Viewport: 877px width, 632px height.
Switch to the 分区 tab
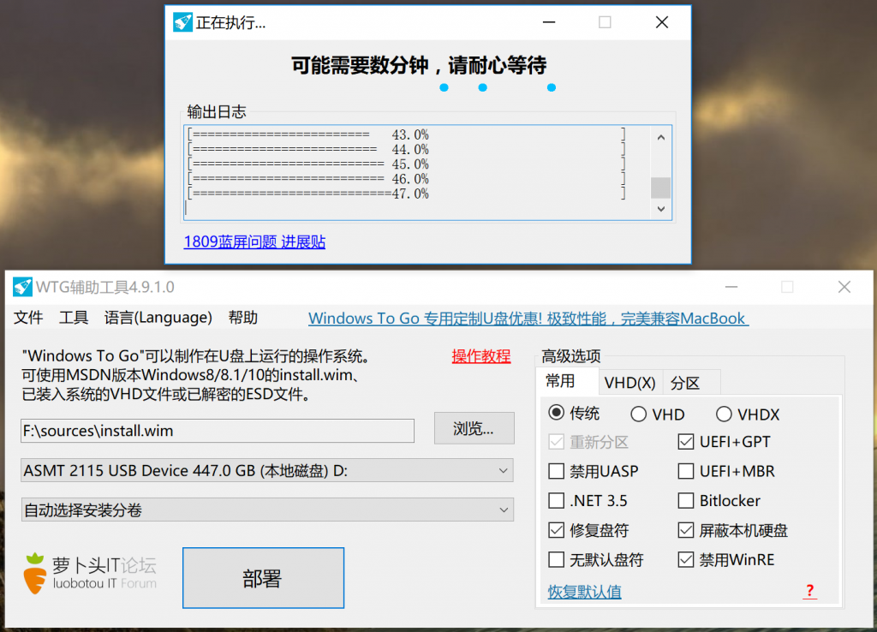pos(686,382)
